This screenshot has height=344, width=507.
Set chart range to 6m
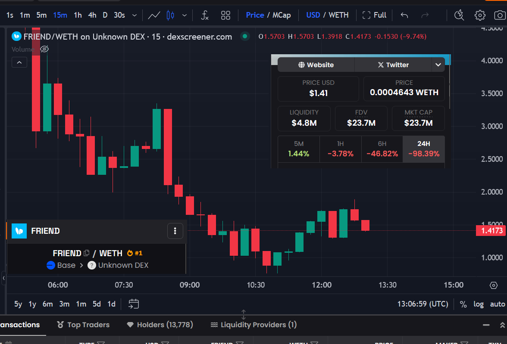click(x=47, y=304)
